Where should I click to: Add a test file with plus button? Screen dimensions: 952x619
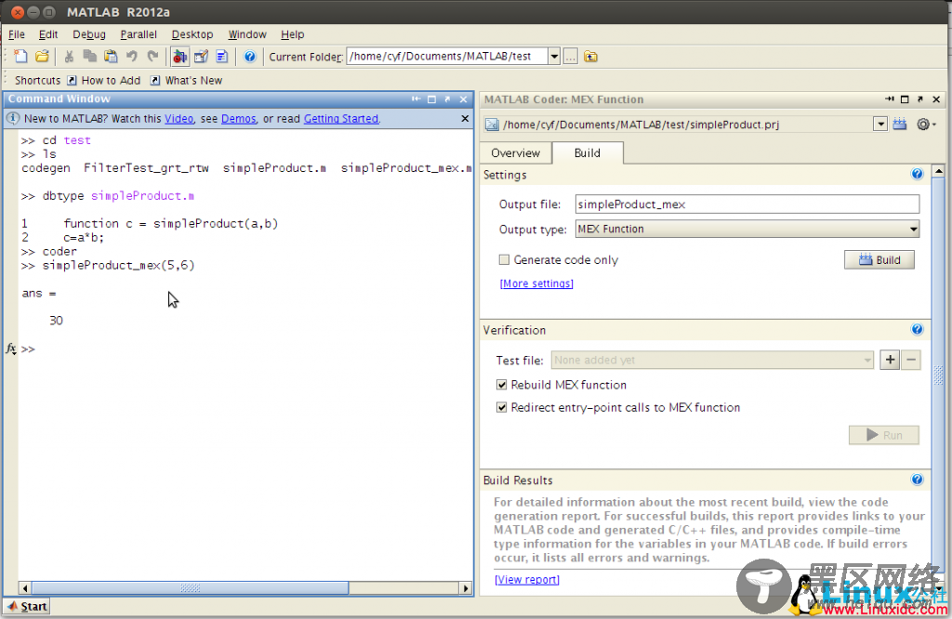pos(890,360)
